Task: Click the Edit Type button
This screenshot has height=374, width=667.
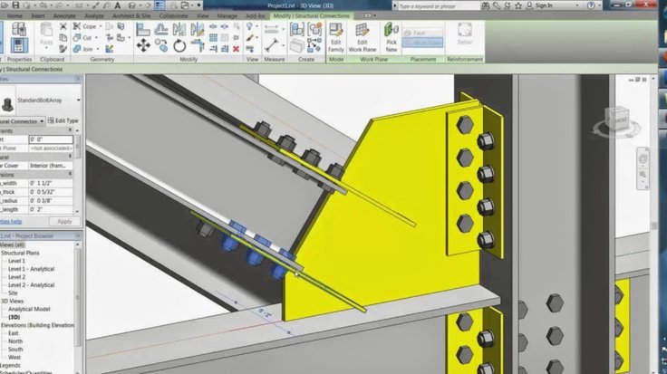Action: click(63, 120)
